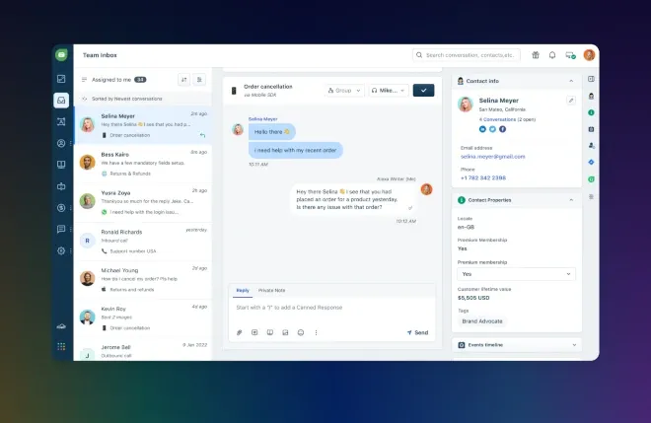Screen dimensions: 651x423
Task: Click the attachment paperclip icon in reply box
Action: (239, 332)
